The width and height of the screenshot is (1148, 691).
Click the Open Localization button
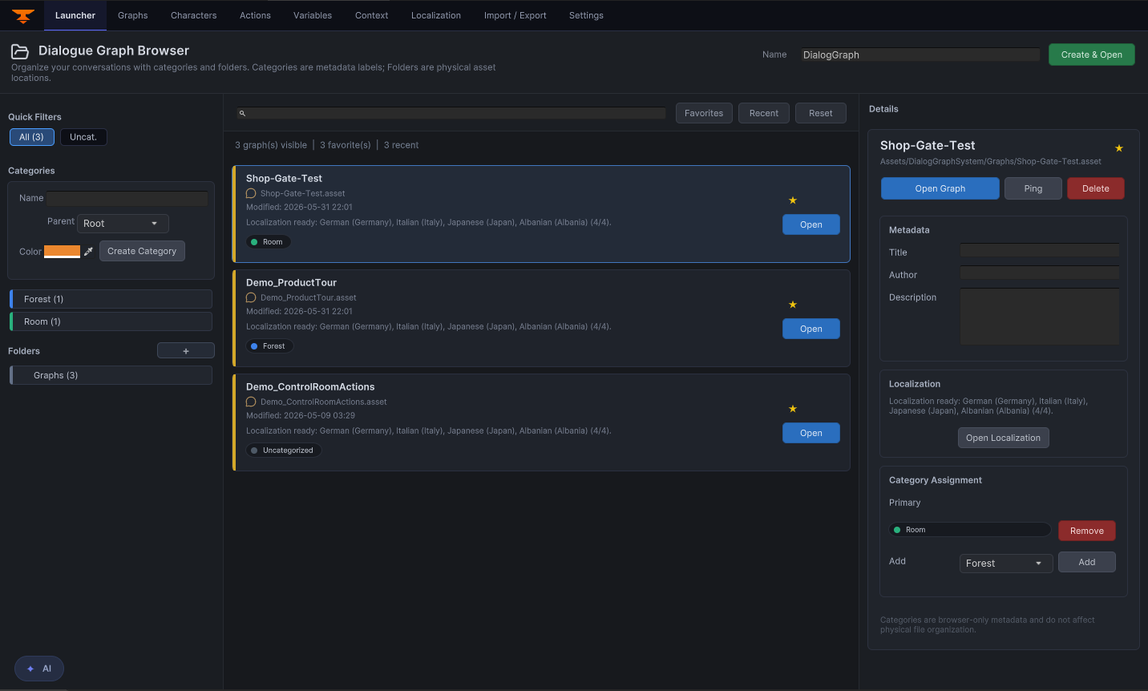(1004, 438)
